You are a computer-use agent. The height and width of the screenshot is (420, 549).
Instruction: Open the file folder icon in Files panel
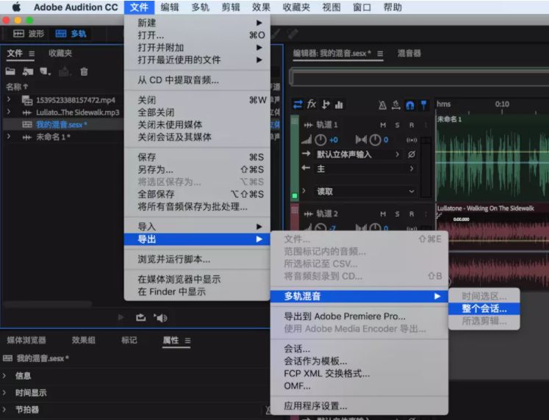pyautogui.click(x=10, y=72)
